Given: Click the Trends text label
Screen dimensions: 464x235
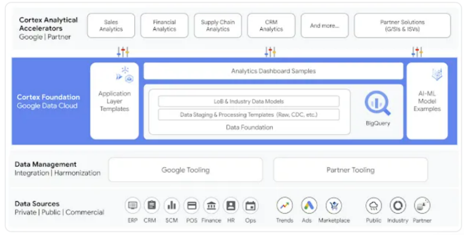Looking at the screenshot, I should (285, 220).
